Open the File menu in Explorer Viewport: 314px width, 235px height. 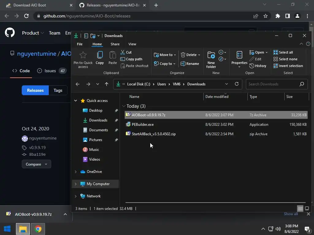click(x=80, y=44)
